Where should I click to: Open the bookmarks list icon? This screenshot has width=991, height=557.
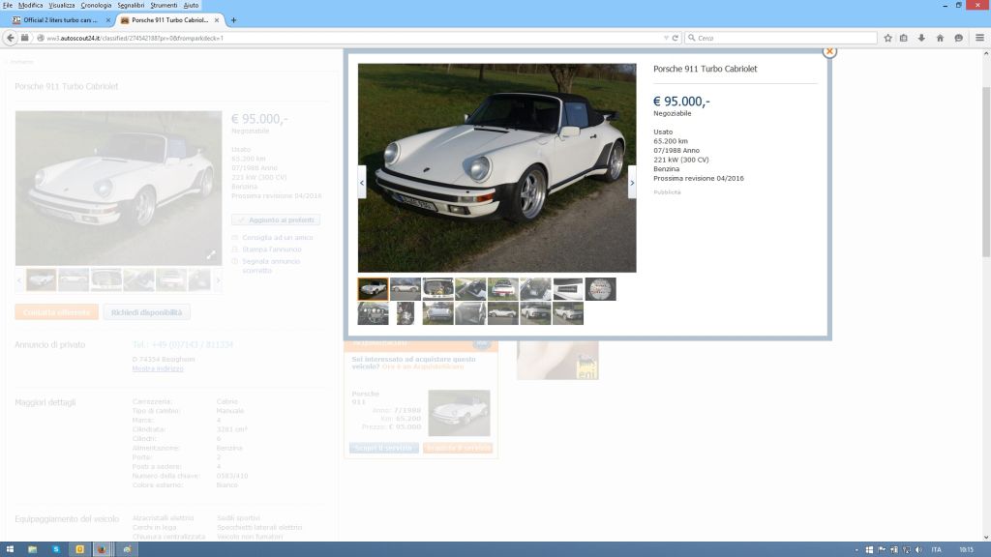pos(904,38)
